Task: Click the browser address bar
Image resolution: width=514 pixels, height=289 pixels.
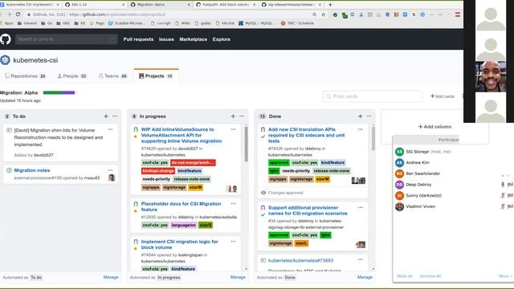Action: tap(167, 14)
